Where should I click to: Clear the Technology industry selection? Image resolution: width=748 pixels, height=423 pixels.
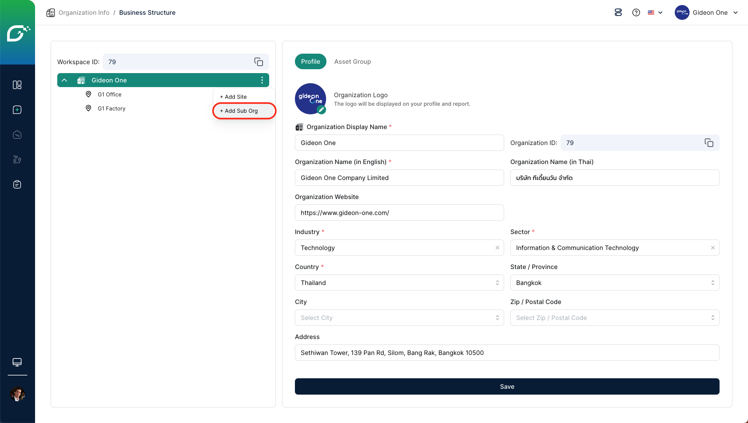[497, 248]
